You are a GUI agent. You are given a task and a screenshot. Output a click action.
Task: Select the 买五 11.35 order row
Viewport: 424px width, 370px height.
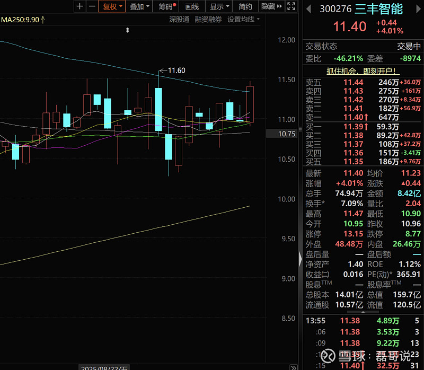tap(363, 161)
